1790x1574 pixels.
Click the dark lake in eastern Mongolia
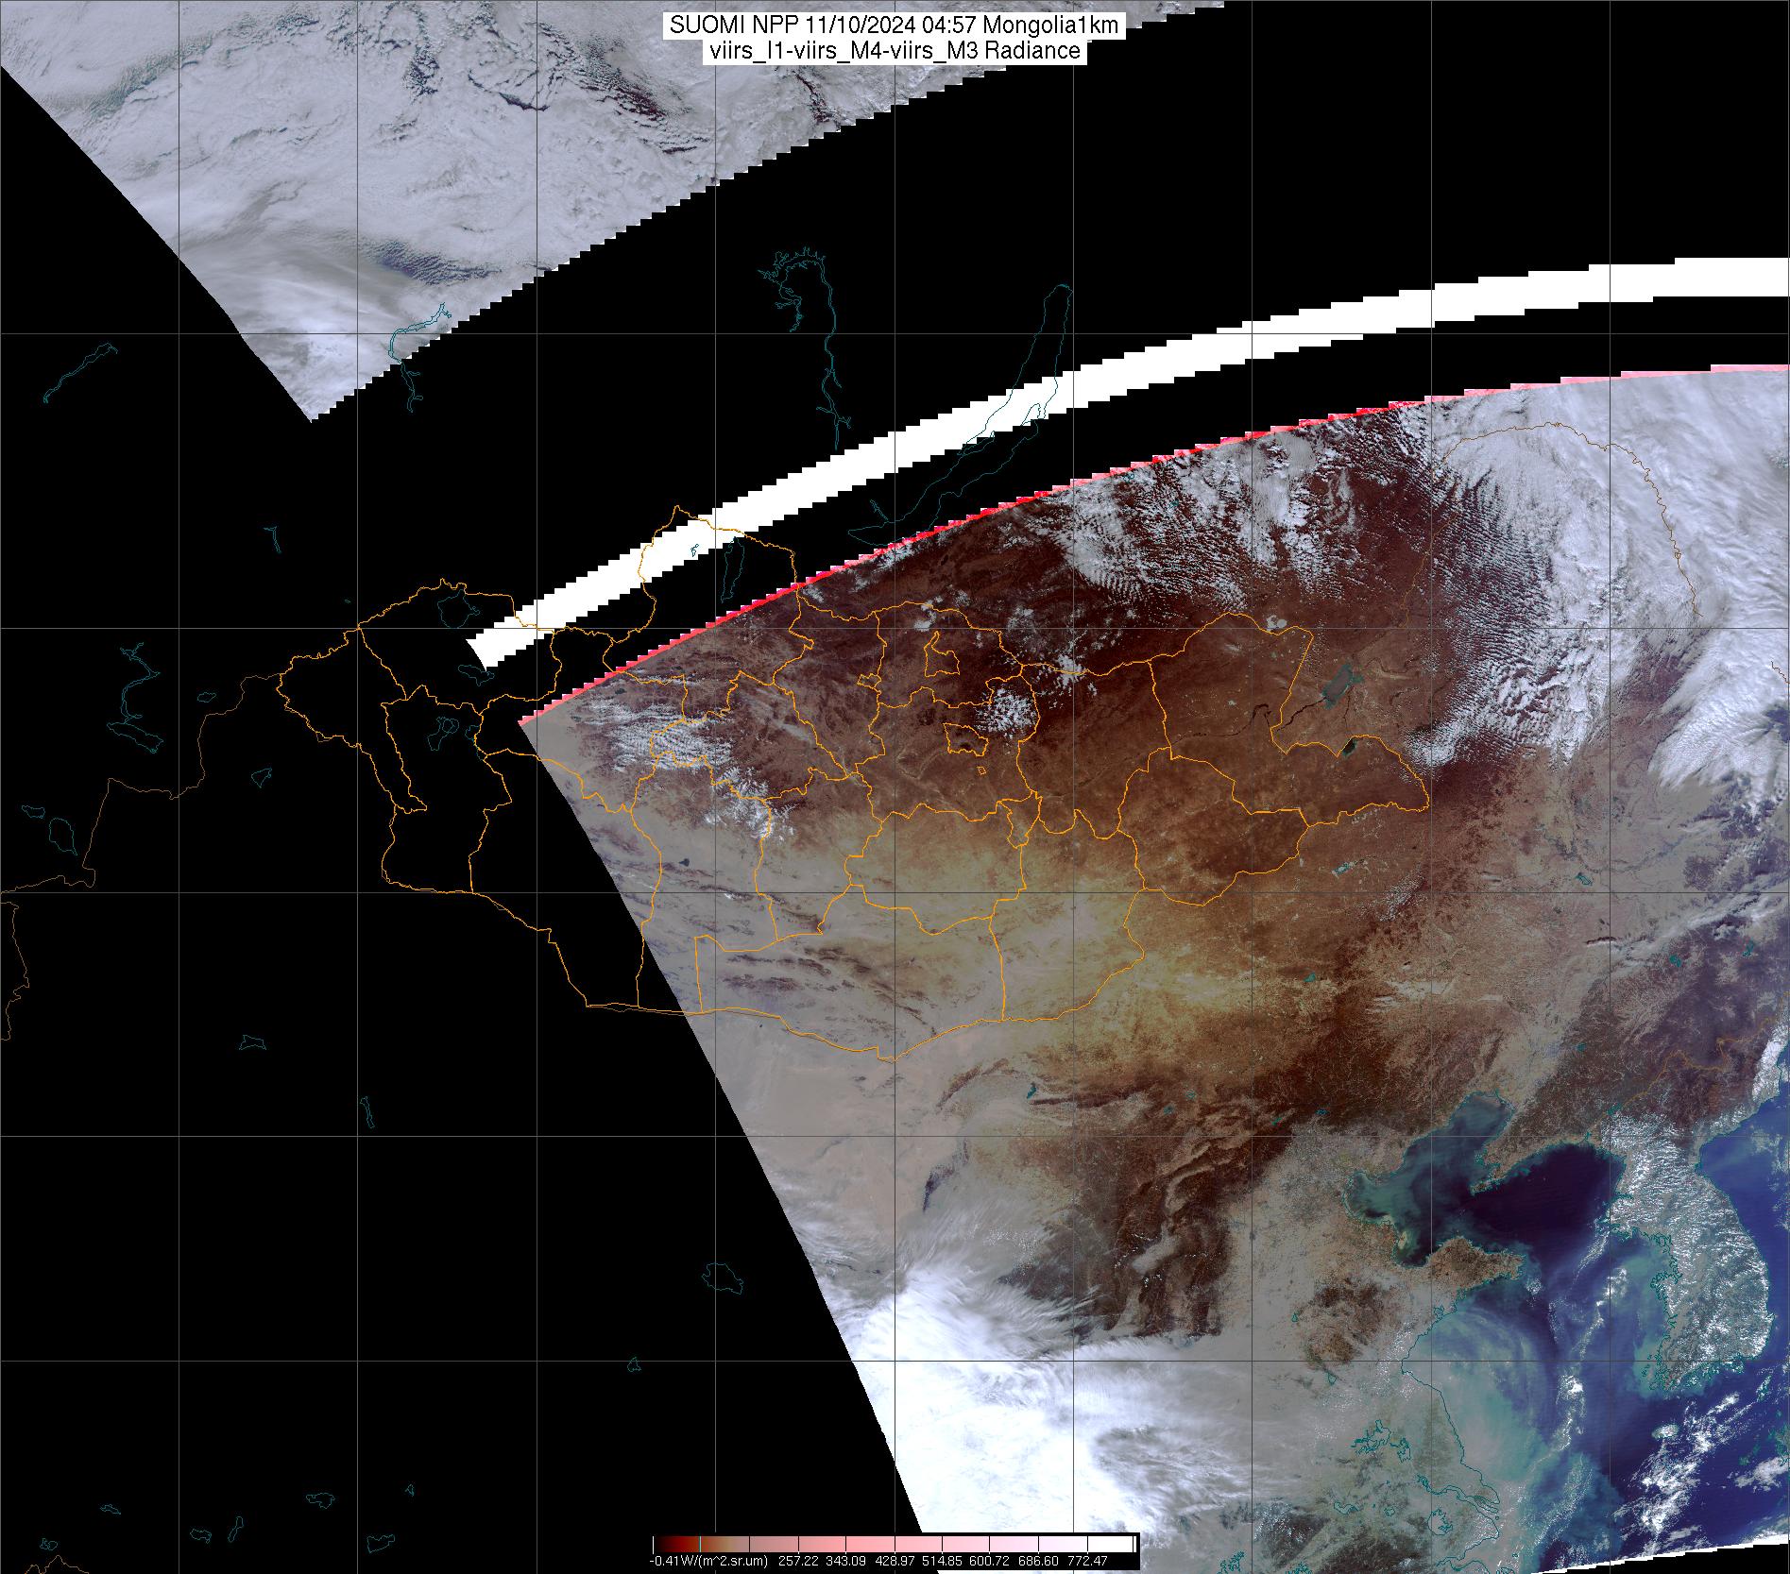coord(1339,691)
